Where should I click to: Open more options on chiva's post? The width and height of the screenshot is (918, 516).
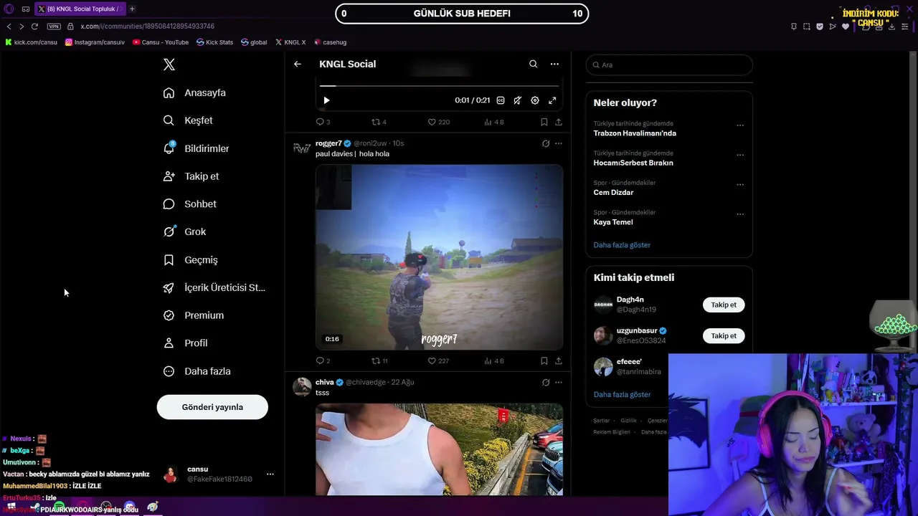tap(559, 383)
